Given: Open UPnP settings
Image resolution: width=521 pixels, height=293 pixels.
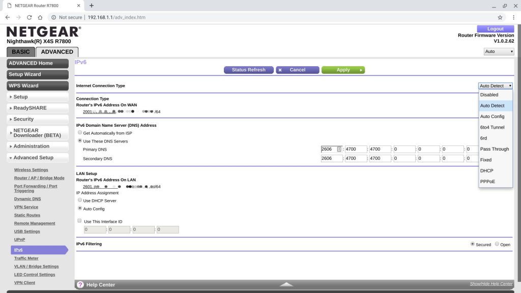Looking at the screenshot, I should (x=19, y=240).
